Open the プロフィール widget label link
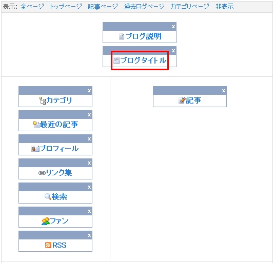 pos(59,149)
